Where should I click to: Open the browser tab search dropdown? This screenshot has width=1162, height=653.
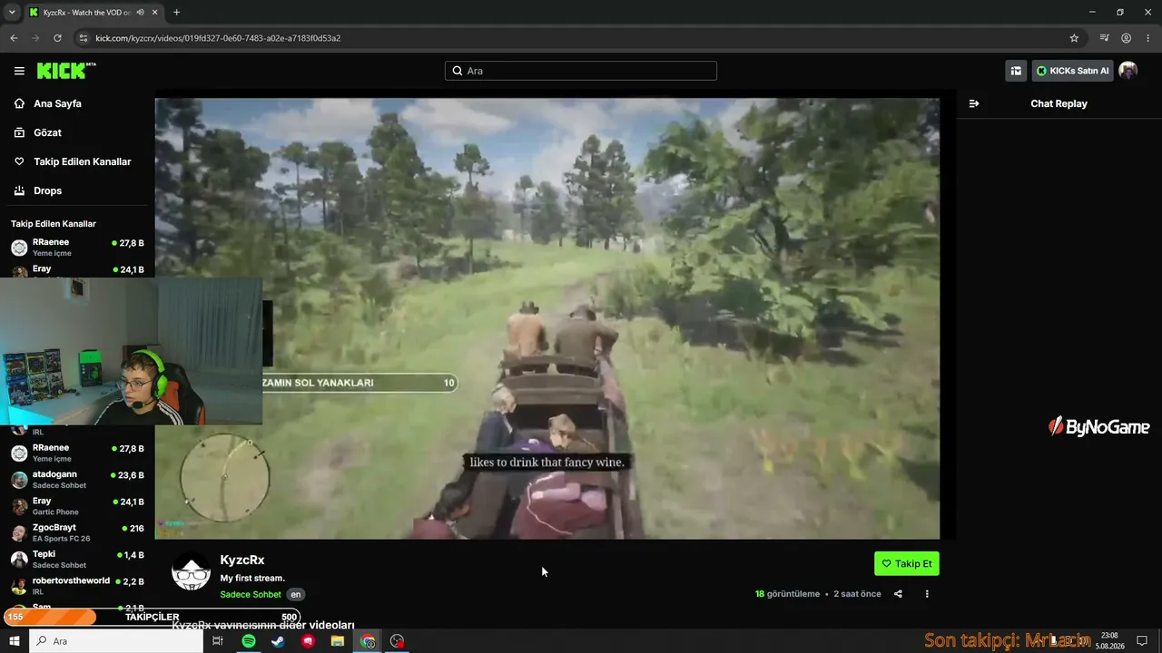tap(12, 12)
